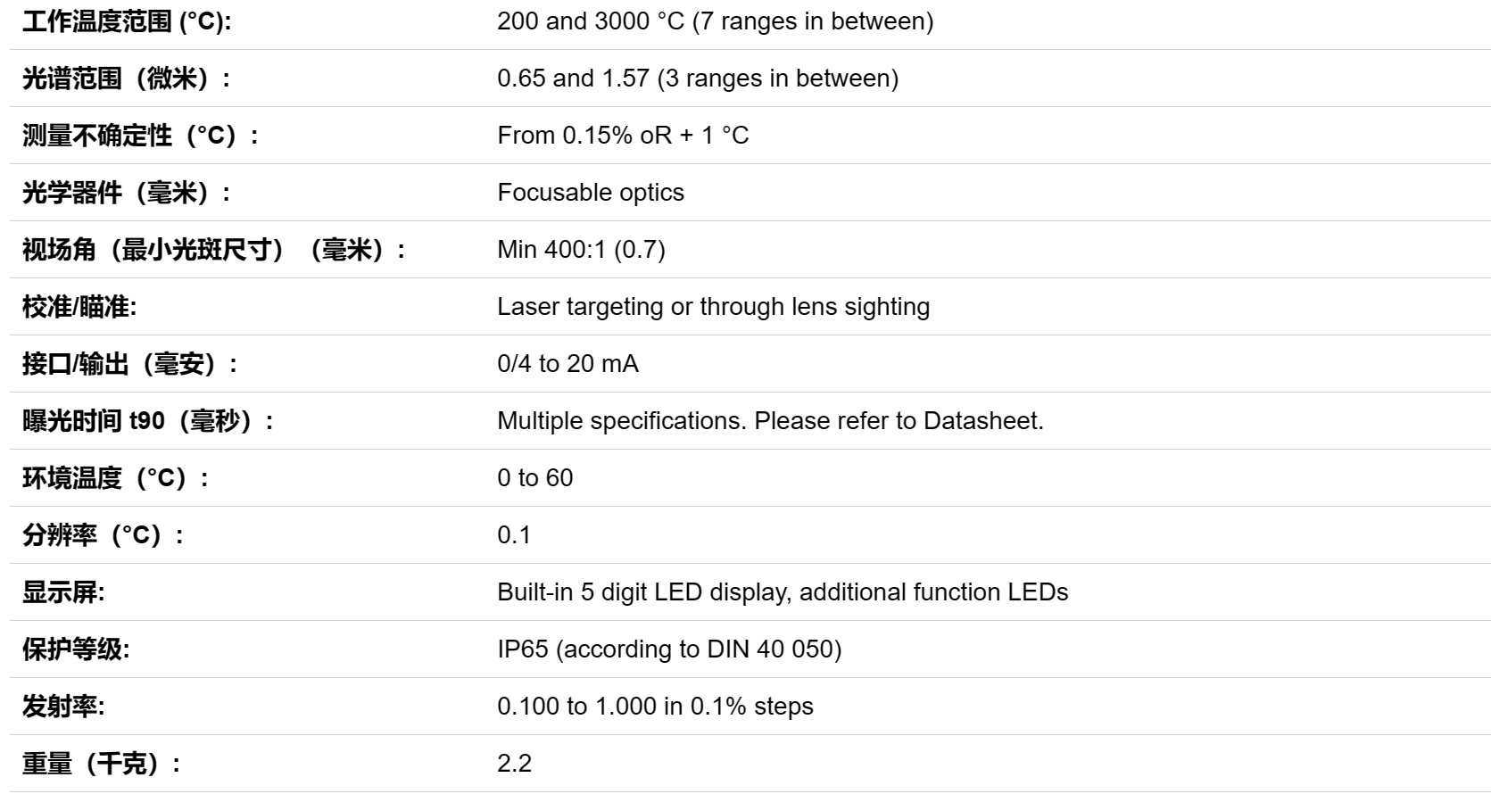
Task: Select the 'Min 400:1 (0.7)' field of view
Action: (581, 250)
